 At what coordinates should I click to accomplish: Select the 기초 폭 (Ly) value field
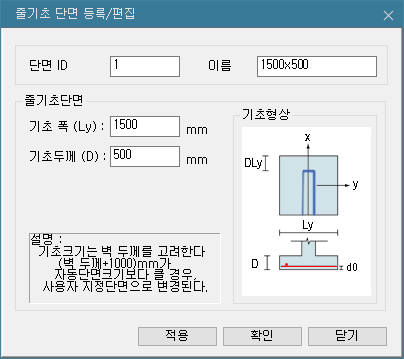(145, 126)
